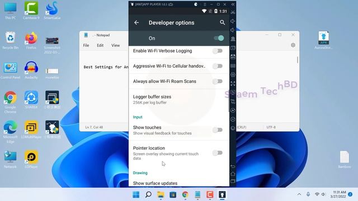The height and width of the screenshot is (201, 358).
Task: Select the Camtasia 9 desktop shortcut
Action: pyautogui.click(x=31, y=11)
